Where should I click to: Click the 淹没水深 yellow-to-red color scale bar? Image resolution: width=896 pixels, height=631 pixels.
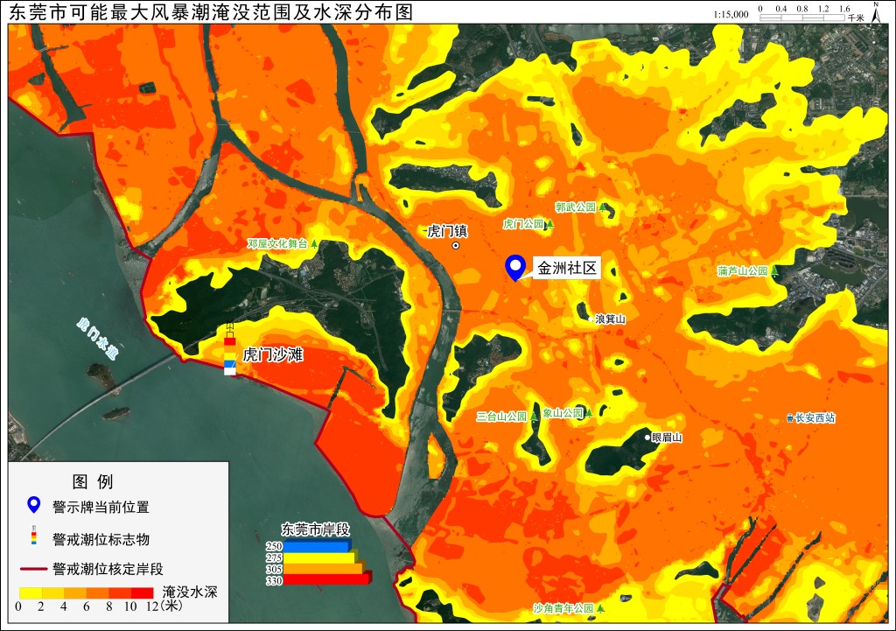87,592
